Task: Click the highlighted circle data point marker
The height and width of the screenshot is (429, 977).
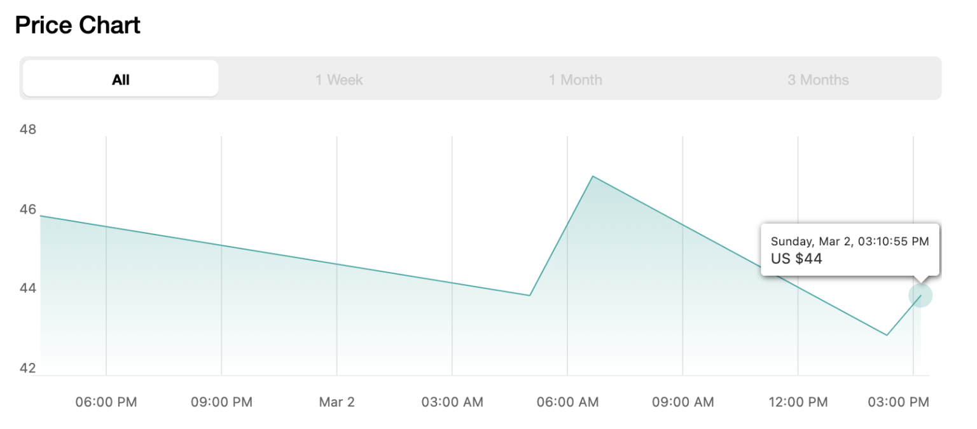Action: coord(920,296)
